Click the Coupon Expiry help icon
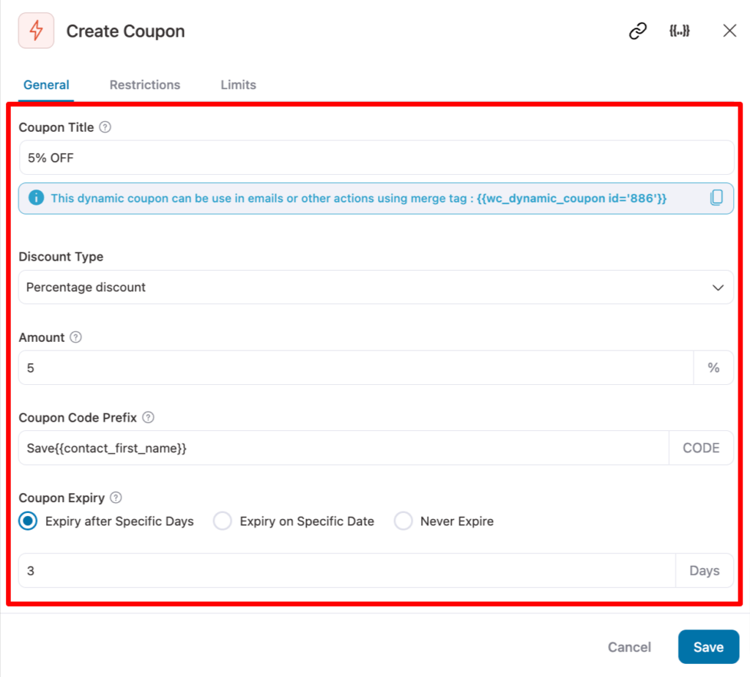This screenshot has width=750, height=677. (x=117, y=498)
